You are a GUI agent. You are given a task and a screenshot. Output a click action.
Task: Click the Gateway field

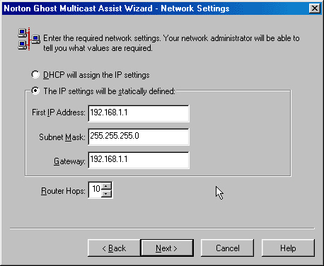(139, 160)
